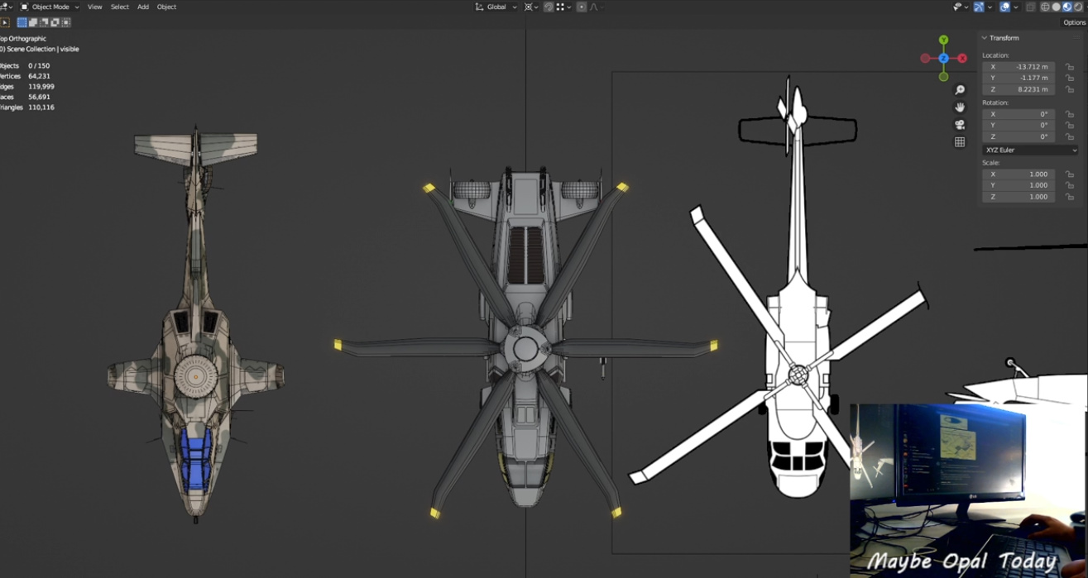
Task: Click the red X axis gizmo ball
Action: [x=961, y=58]
